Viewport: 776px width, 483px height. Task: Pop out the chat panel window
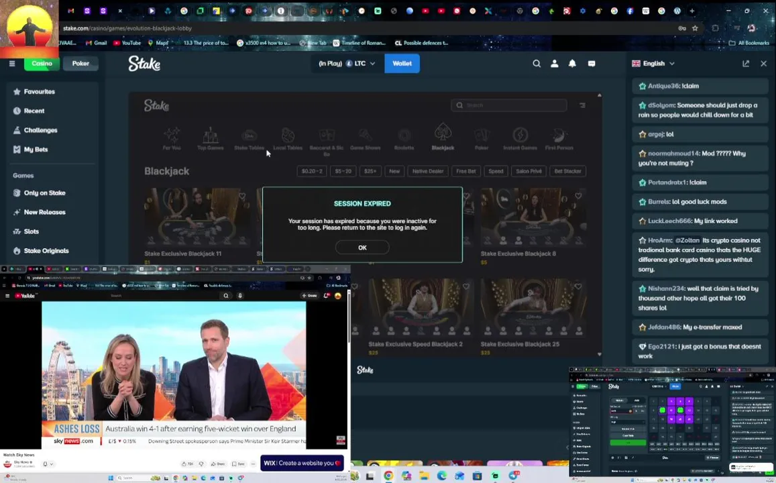[746, 63]
